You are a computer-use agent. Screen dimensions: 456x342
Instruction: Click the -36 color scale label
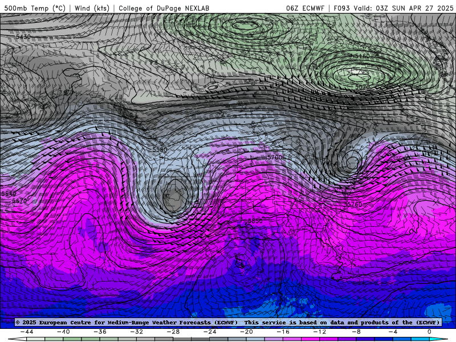tap(100, 332)
